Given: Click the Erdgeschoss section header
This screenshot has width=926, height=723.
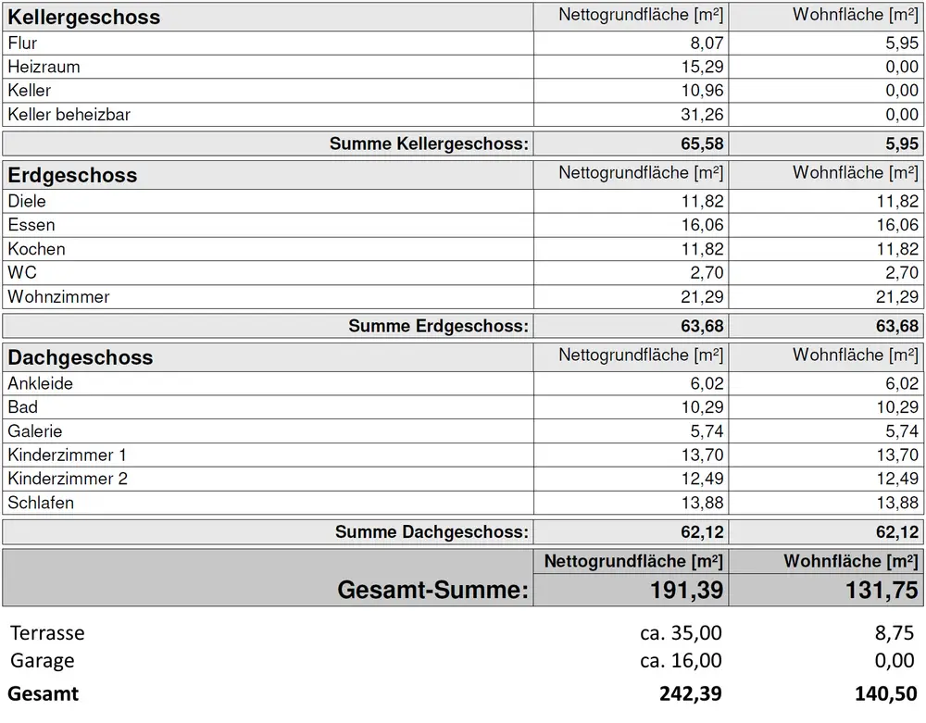Looking at the screenshot, I should pos(72,175).
